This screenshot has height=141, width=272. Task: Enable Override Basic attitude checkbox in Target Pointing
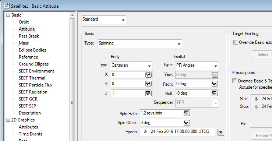point(236,42)
